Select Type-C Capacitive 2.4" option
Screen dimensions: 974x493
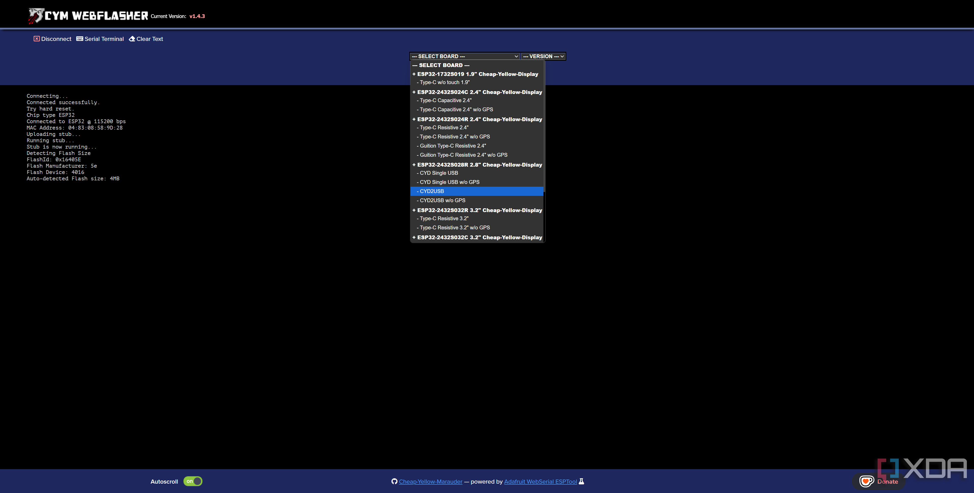[477, 101]
